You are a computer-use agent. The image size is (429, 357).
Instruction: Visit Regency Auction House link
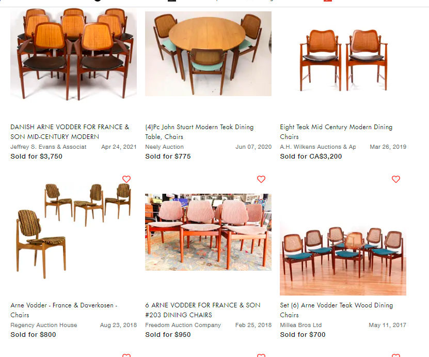44,325
